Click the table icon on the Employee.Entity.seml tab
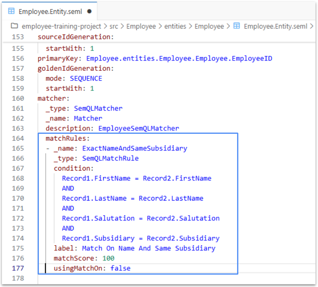This screenshot has width=318, height=287. 12,11
